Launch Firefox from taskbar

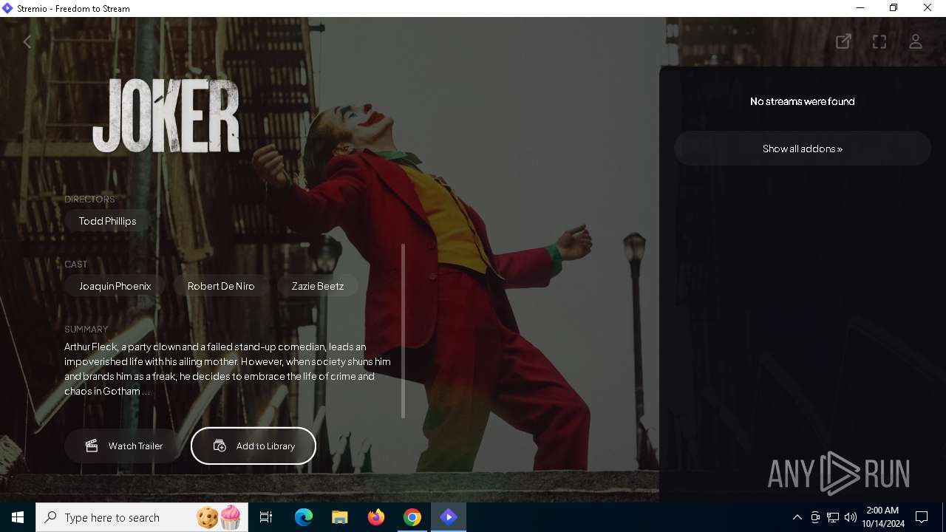coord(376,517)
